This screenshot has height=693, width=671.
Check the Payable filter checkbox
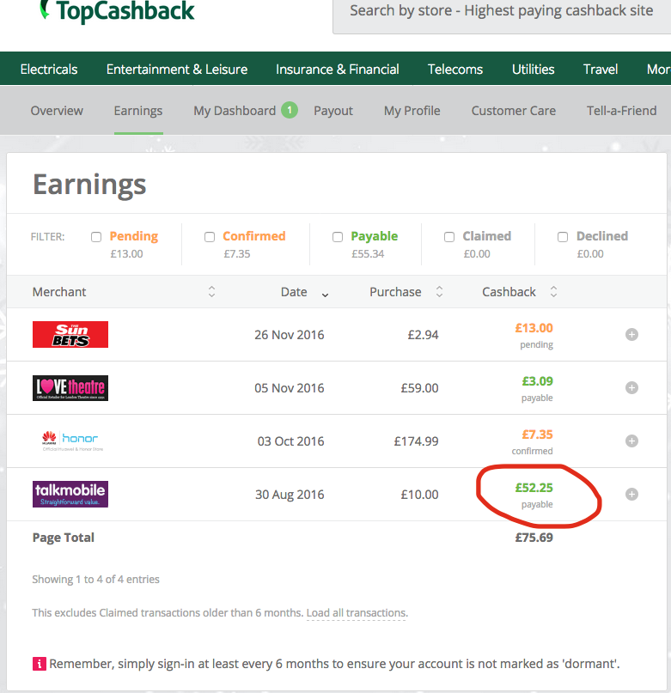pyautogui.click(x=338, y=237)
